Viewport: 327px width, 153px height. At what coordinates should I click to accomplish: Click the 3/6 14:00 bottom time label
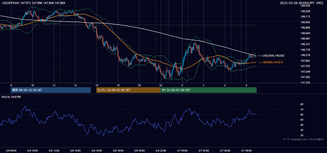tap(75, 151)
